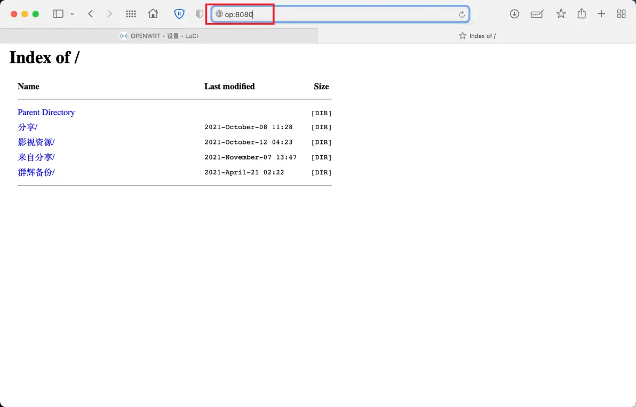Image resolution: width=636 pixels, height=407 pixels.
Task: Click the date 2021-April-21 02:22
Action: pyautogui.click(x=244, y=172)
